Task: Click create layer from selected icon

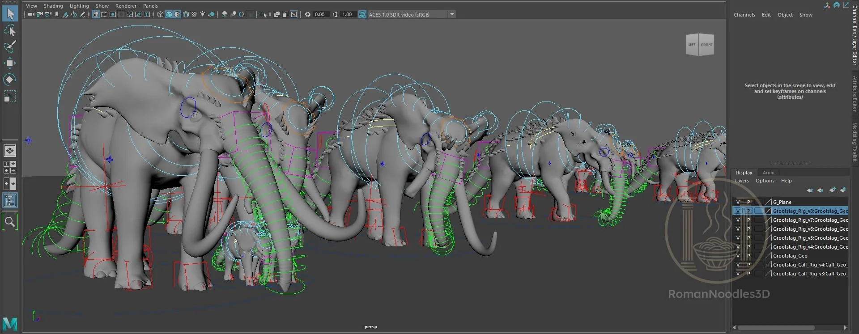Action: [x=843, y=190]
